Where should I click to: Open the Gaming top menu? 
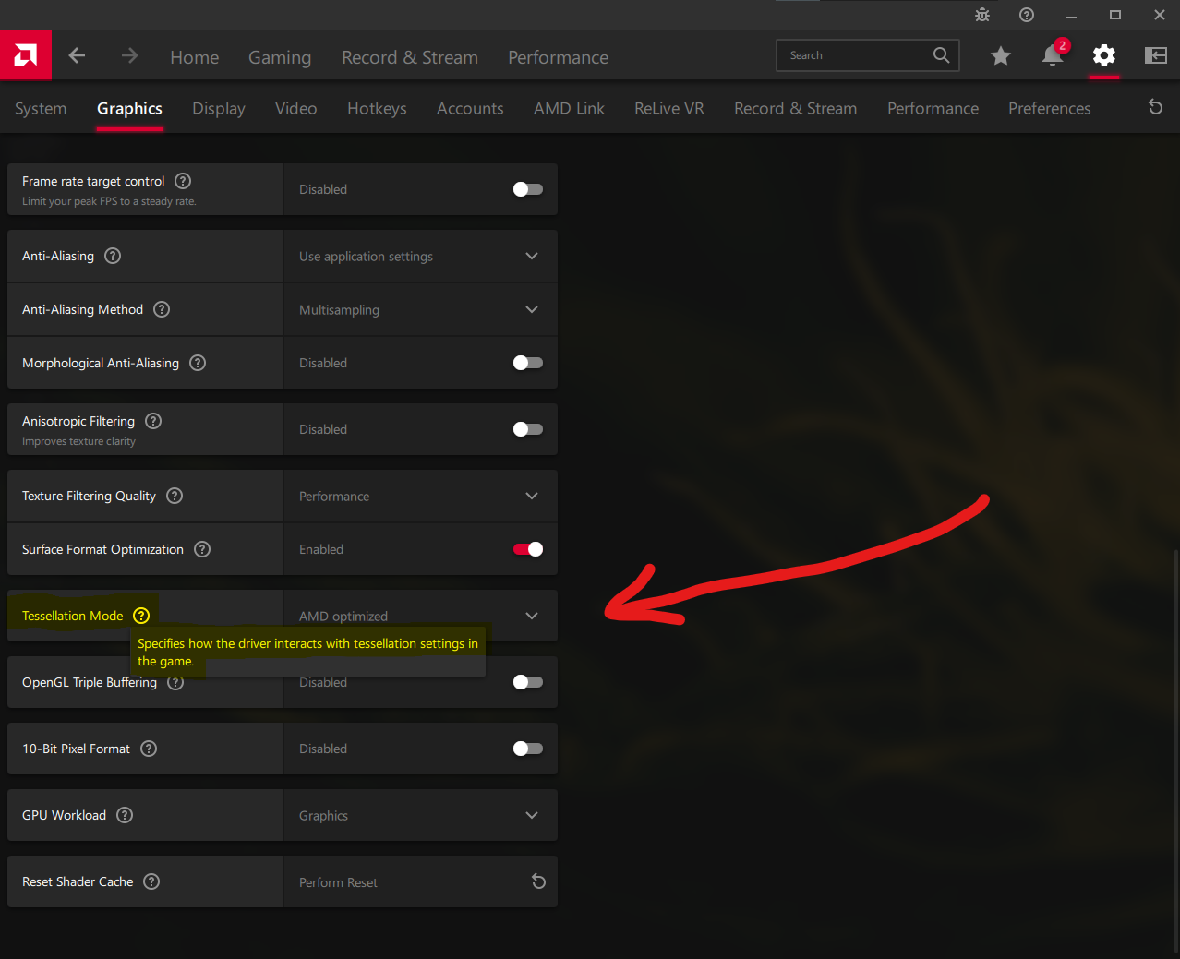click(280, 57)
